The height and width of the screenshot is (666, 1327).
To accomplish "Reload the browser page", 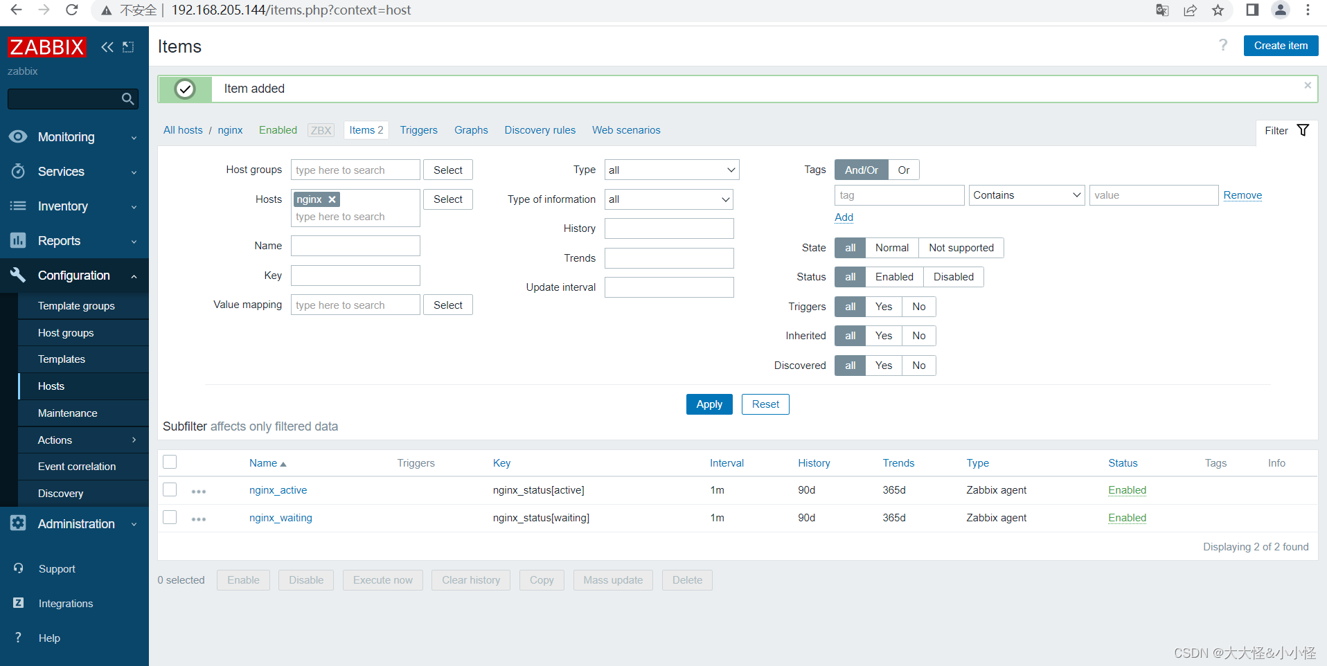I will pyautogui.click(x=71, y=10).
